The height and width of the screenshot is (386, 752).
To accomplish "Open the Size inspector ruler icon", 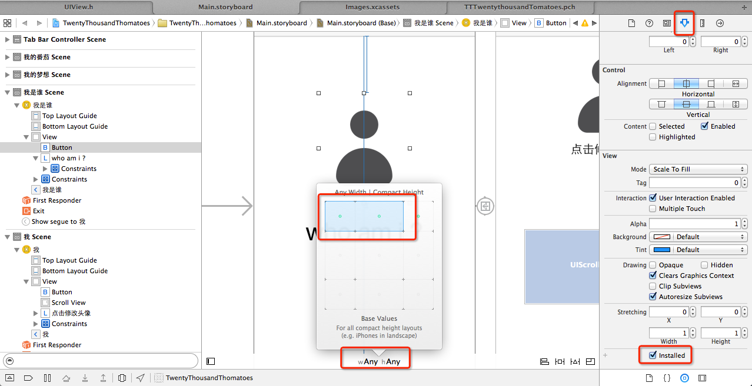I will (702, 23).
